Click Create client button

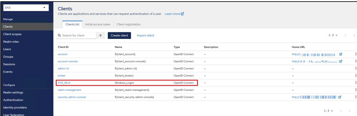coord(119,35)
